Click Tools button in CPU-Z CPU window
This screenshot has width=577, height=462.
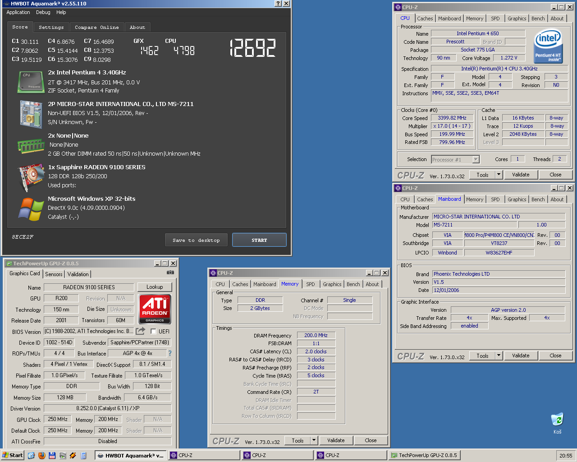pos(482,175)
